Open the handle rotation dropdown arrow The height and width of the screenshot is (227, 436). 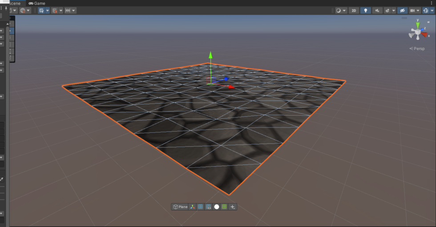pyautogui.click(x=28, y=11)
